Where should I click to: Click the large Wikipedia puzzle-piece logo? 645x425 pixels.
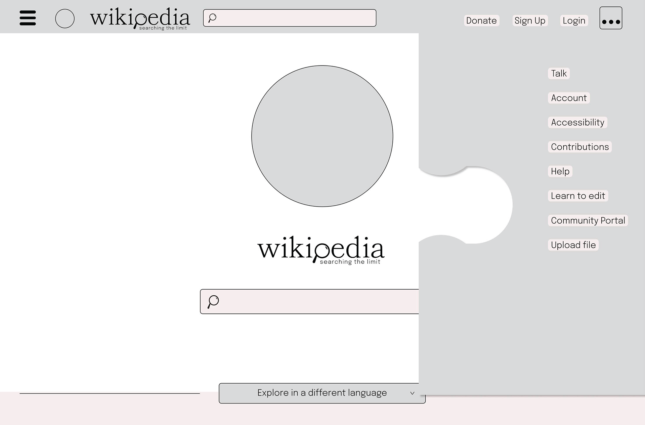coord(322,136)
